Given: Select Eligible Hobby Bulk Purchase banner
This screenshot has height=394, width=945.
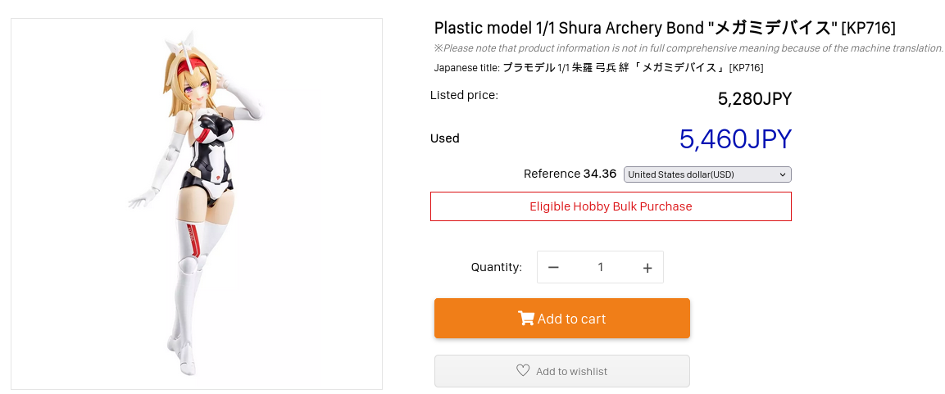Looking at the screenshot, I should click(x=611, y=206).
